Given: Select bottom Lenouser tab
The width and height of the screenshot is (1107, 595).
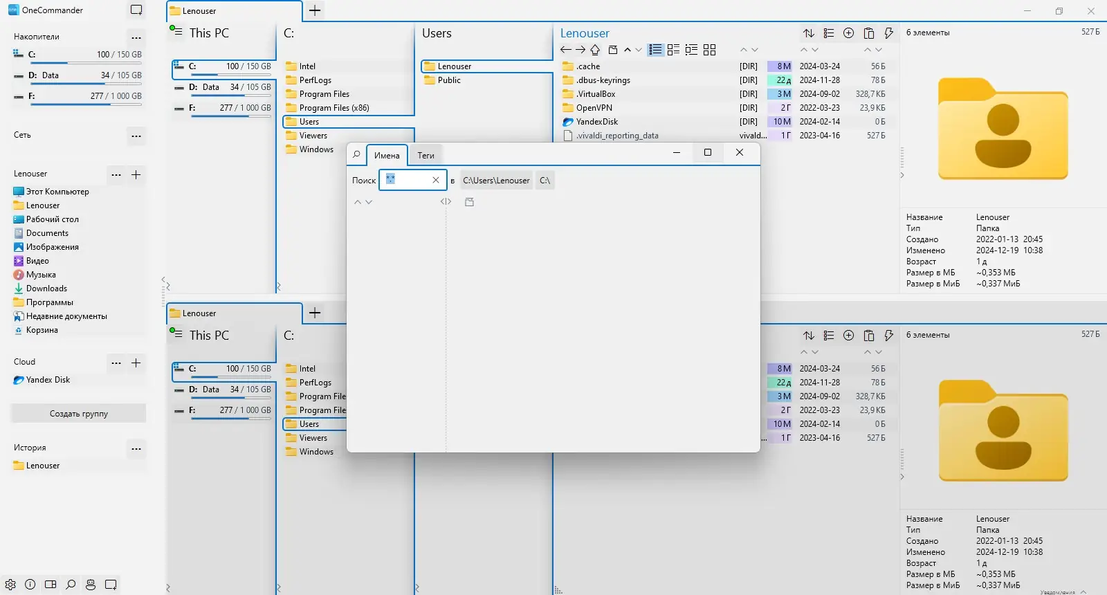Looking at the screenshot, I should coord(234,313).
